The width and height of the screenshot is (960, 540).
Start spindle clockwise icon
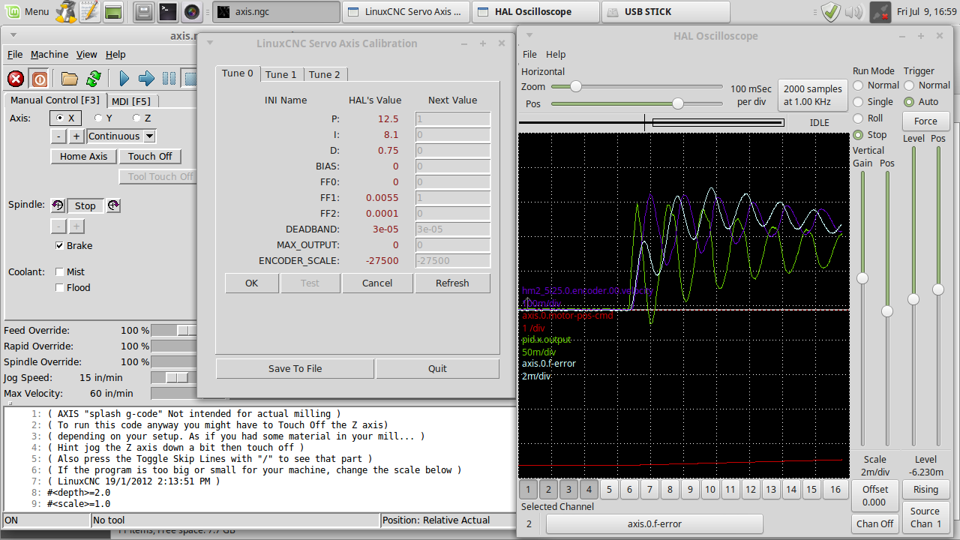113,205
